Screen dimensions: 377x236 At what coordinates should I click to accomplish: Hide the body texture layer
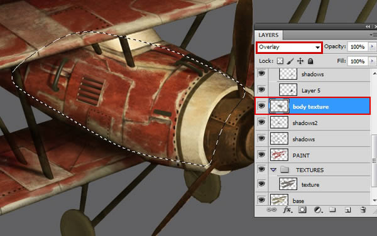point(261,105)
